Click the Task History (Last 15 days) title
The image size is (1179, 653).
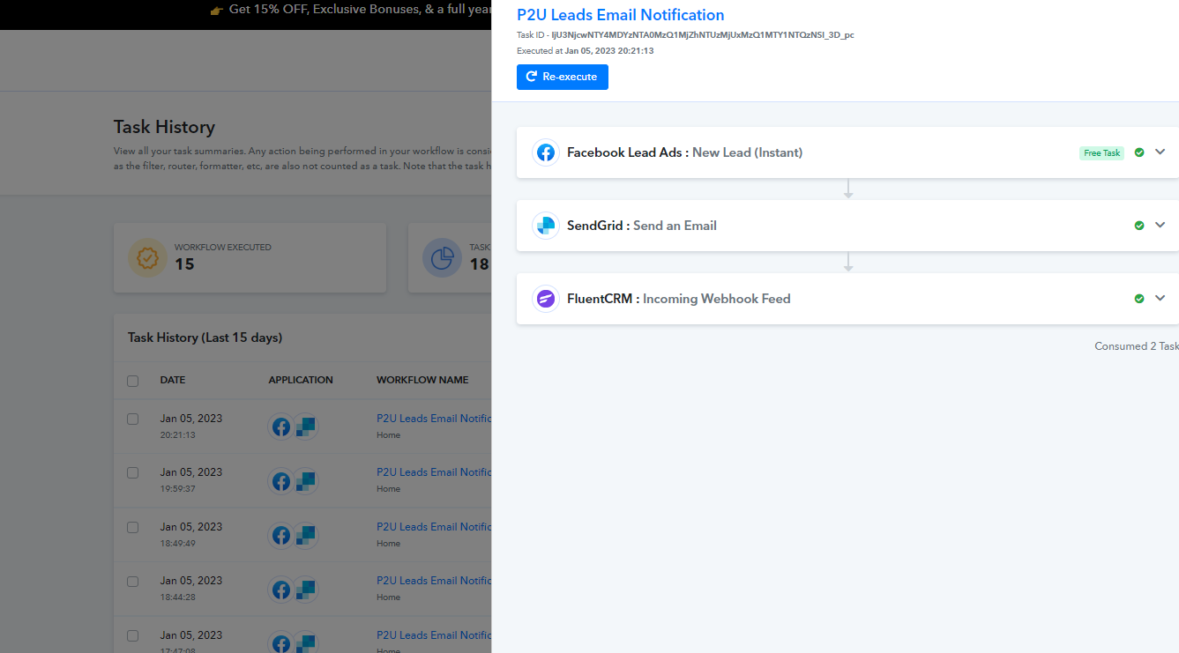coord(205,338)
